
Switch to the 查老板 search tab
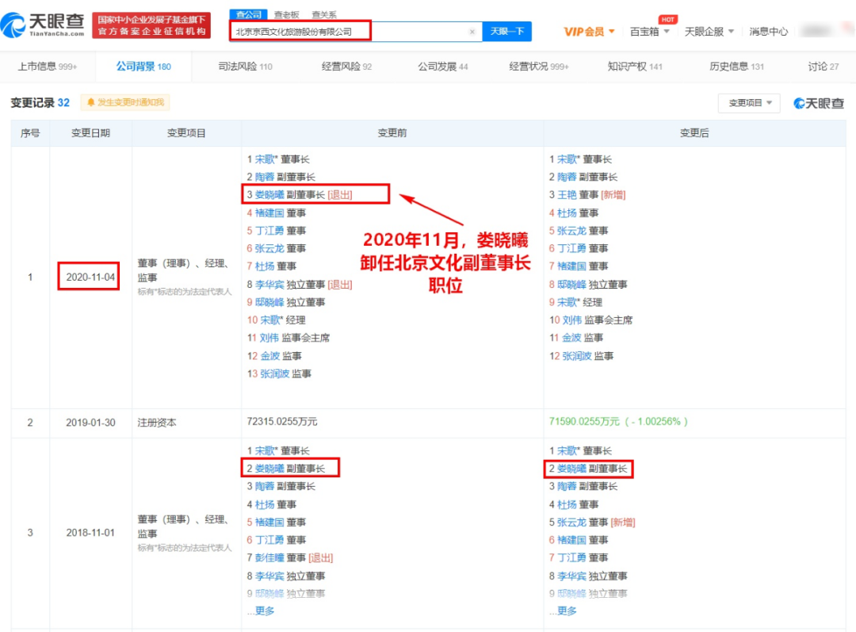click(x=287, y=15)
